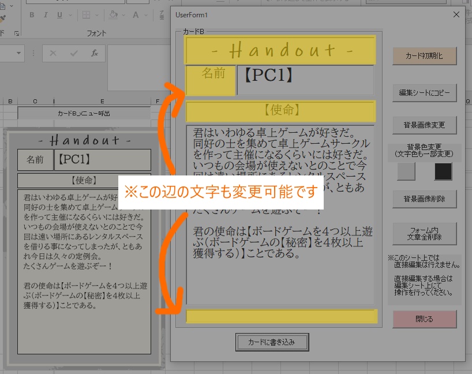The width and height of the screenshot is (472, 374).
Task: Click the Insert Function (fx) icon
Action: [x=94, y=53]
